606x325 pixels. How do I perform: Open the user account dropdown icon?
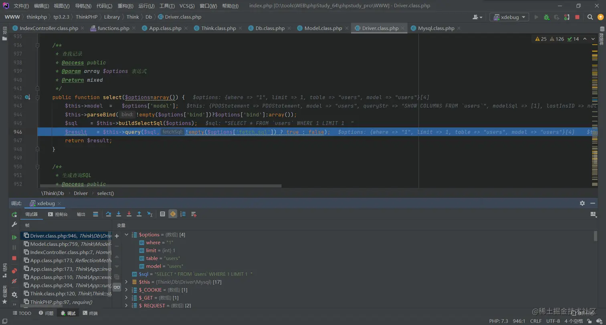coord(477,17)
